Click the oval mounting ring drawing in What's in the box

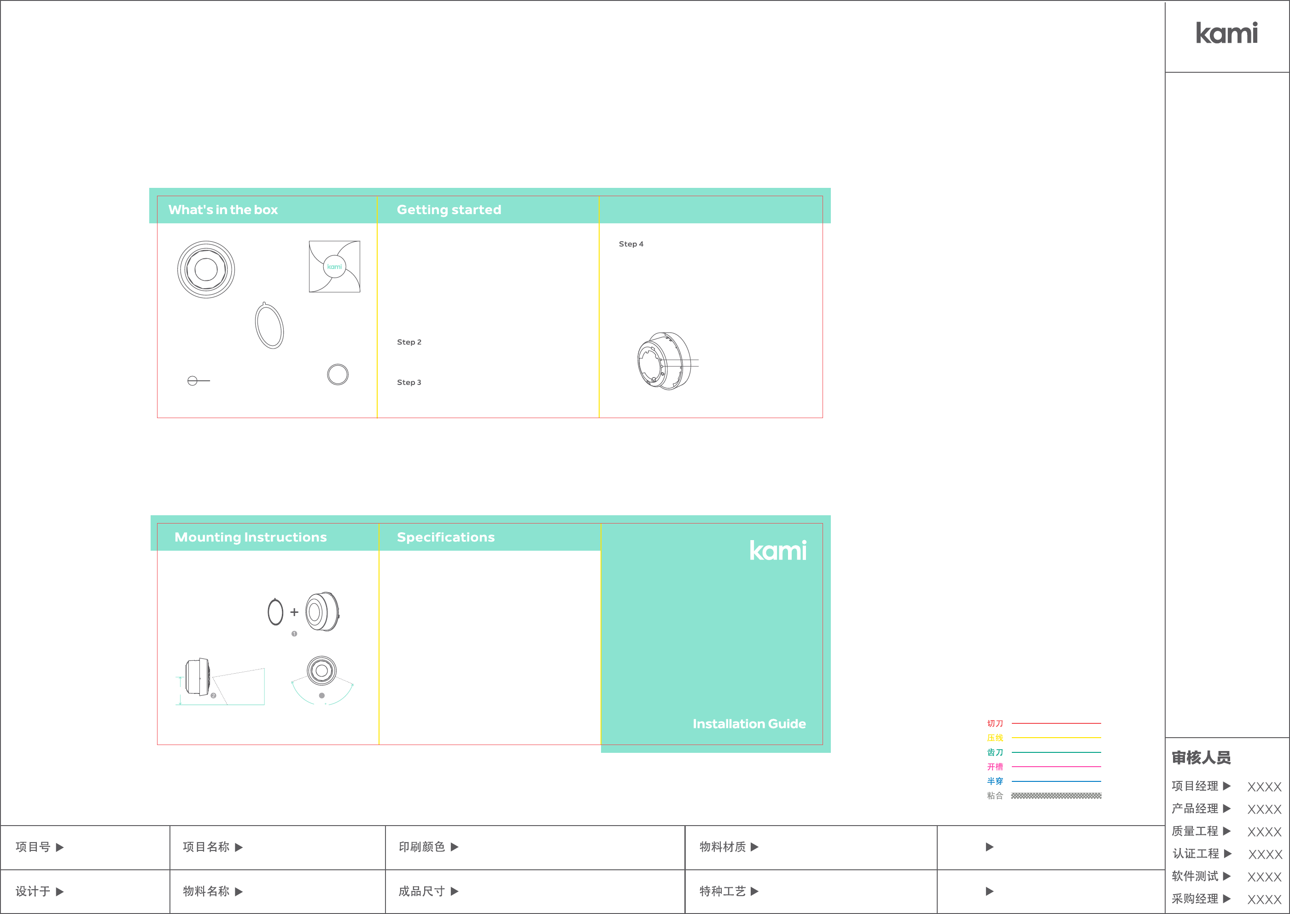269,325
